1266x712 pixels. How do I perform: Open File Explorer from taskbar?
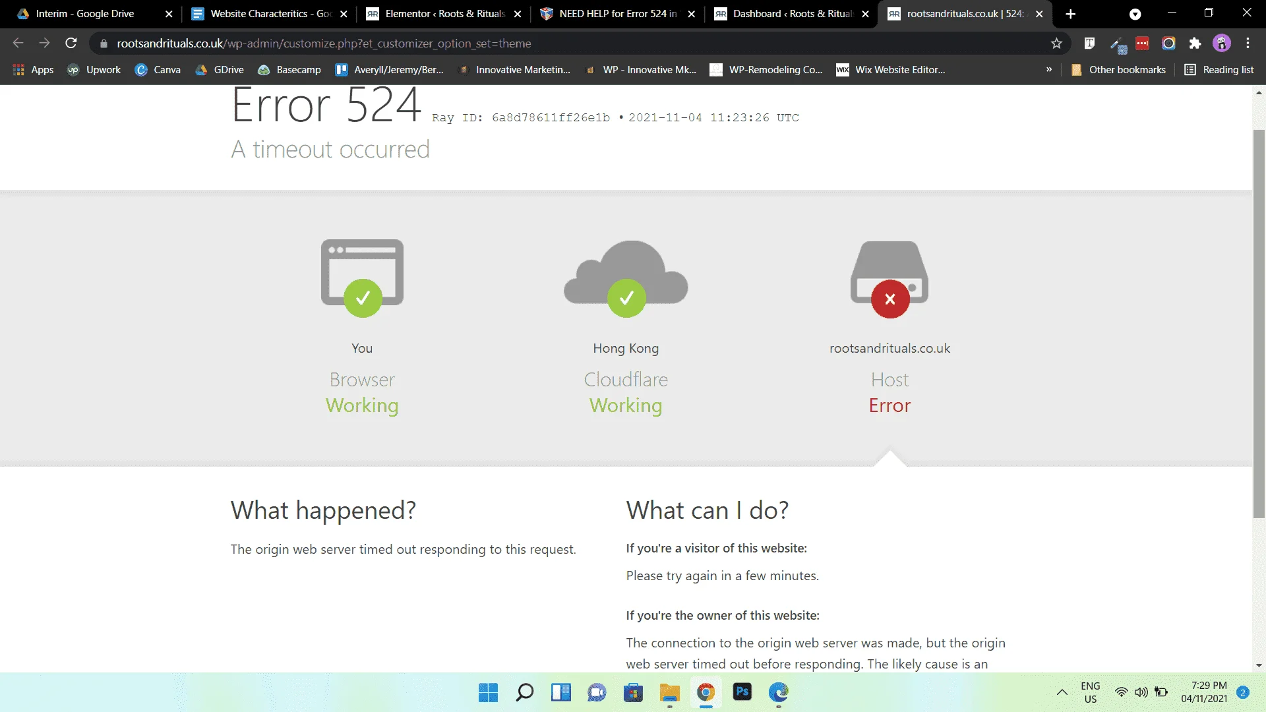(x=669, y=692)
